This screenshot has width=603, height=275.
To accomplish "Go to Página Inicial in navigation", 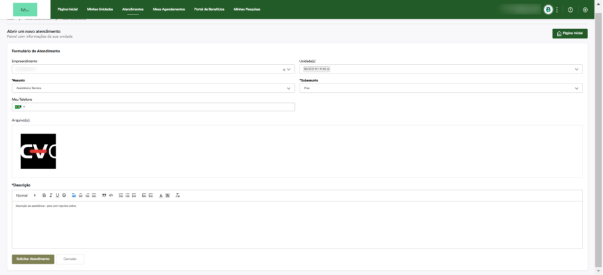I will [x=68, y=9].
